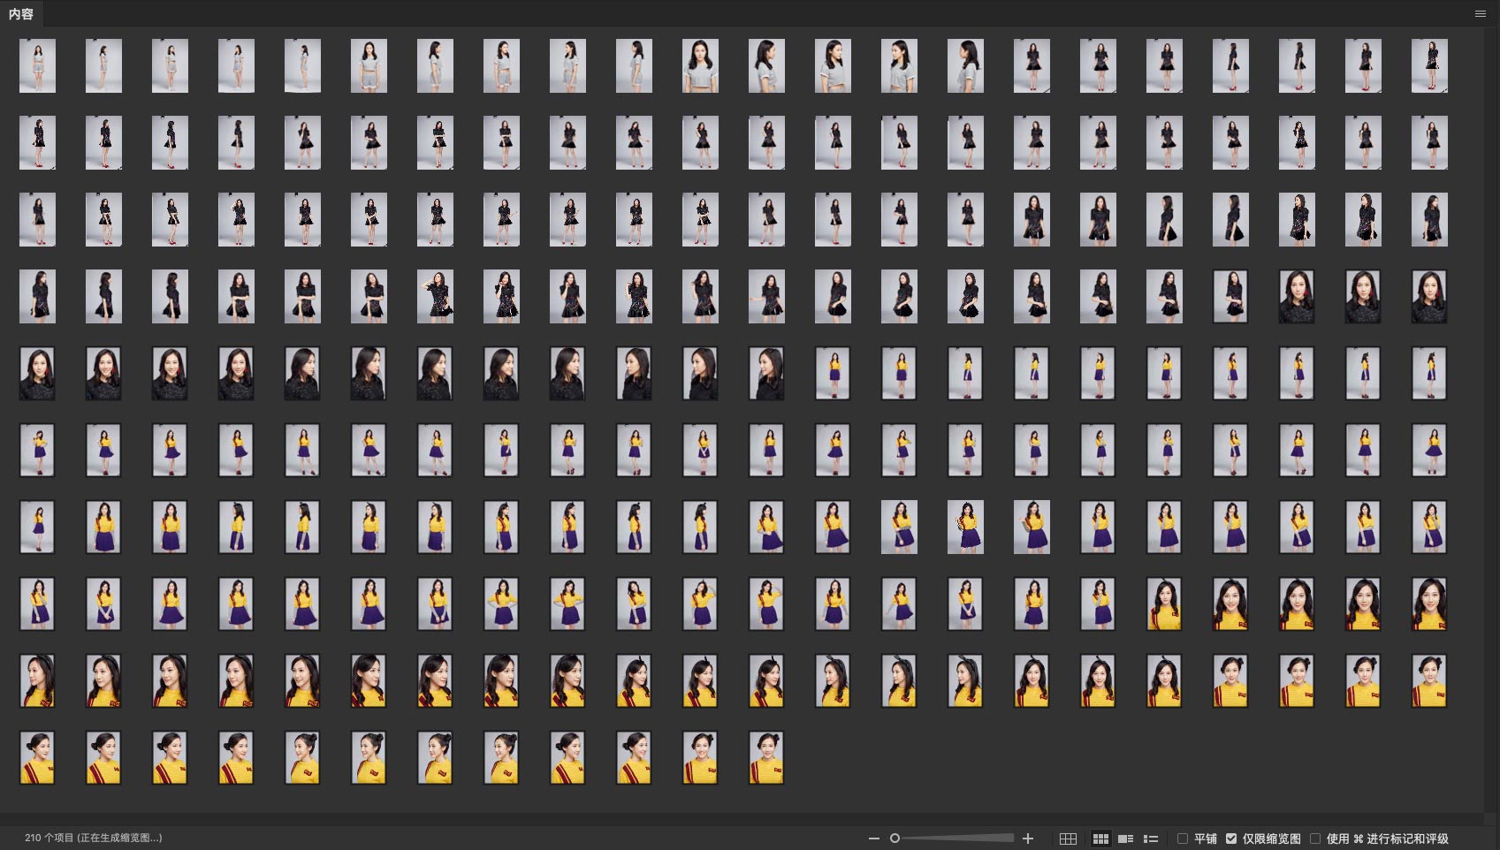The height and width of the screenshot is (850, 1500).
Task: Switch to list view icon
Action: pos(1151,839)
